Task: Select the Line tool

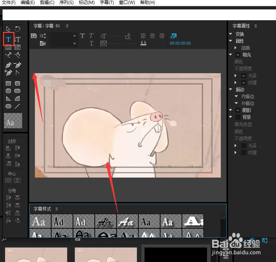Action: (x=17, y=106)
